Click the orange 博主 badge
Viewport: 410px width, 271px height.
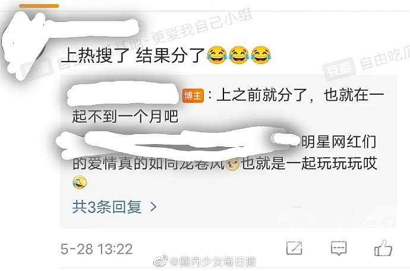click(193, 95)
